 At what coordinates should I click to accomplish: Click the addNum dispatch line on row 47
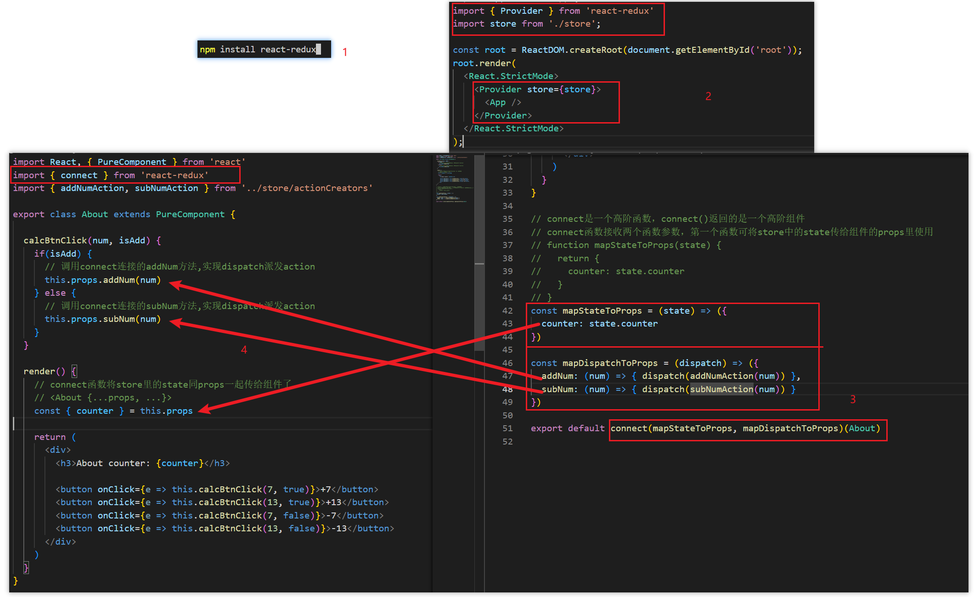click(x=671, y=376)
